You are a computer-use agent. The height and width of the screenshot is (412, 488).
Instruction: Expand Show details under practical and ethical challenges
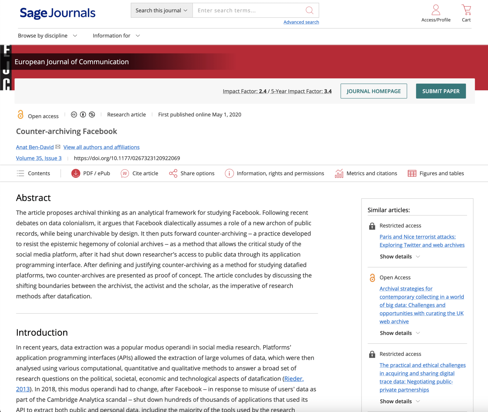tap(400, 401)
